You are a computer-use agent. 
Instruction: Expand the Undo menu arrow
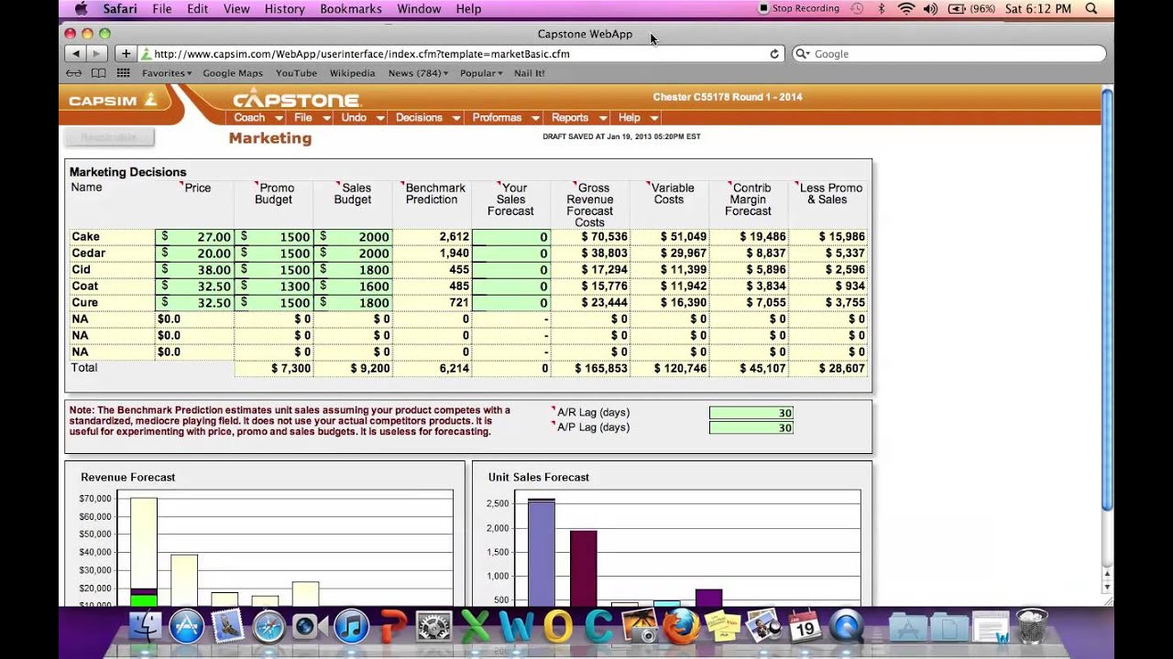tap(378, 118)
